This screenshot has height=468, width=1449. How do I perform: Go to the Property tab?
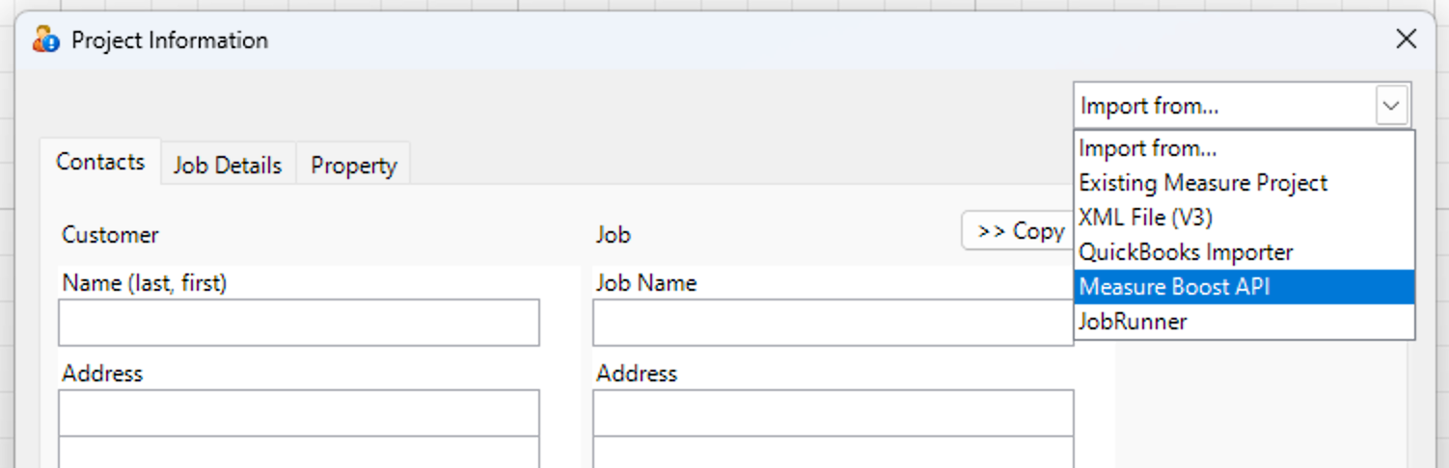click(x=354, y=166)
